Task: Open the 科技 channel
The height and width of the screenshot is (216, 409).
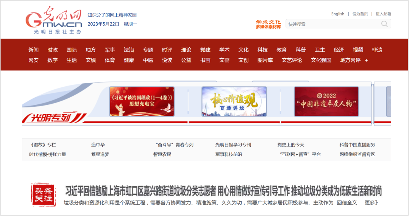Action: pyautogui.click(x=262, y=50)
